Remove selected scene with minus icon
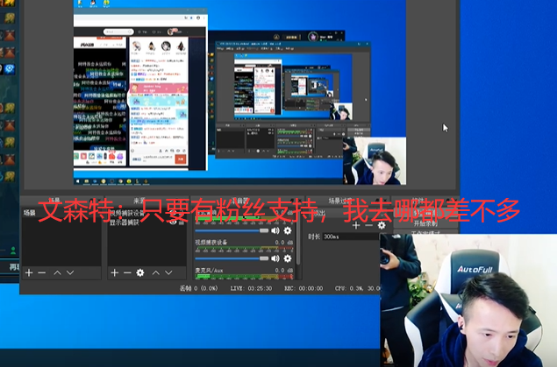Viewport: 557px width, 367px height. pyautogui.click(x=42, y=272)
